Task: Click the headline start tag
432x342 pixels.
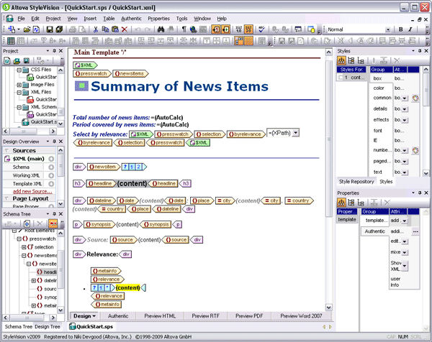Action: (101, 183)
